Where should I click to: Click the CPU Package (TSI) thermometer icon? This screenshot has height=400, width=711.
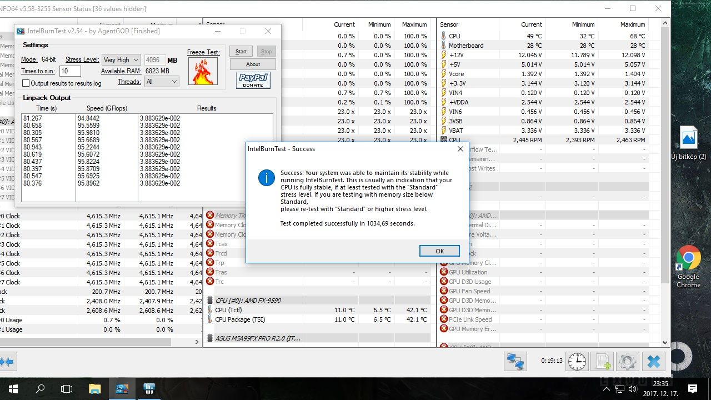[x=209, y=319]
